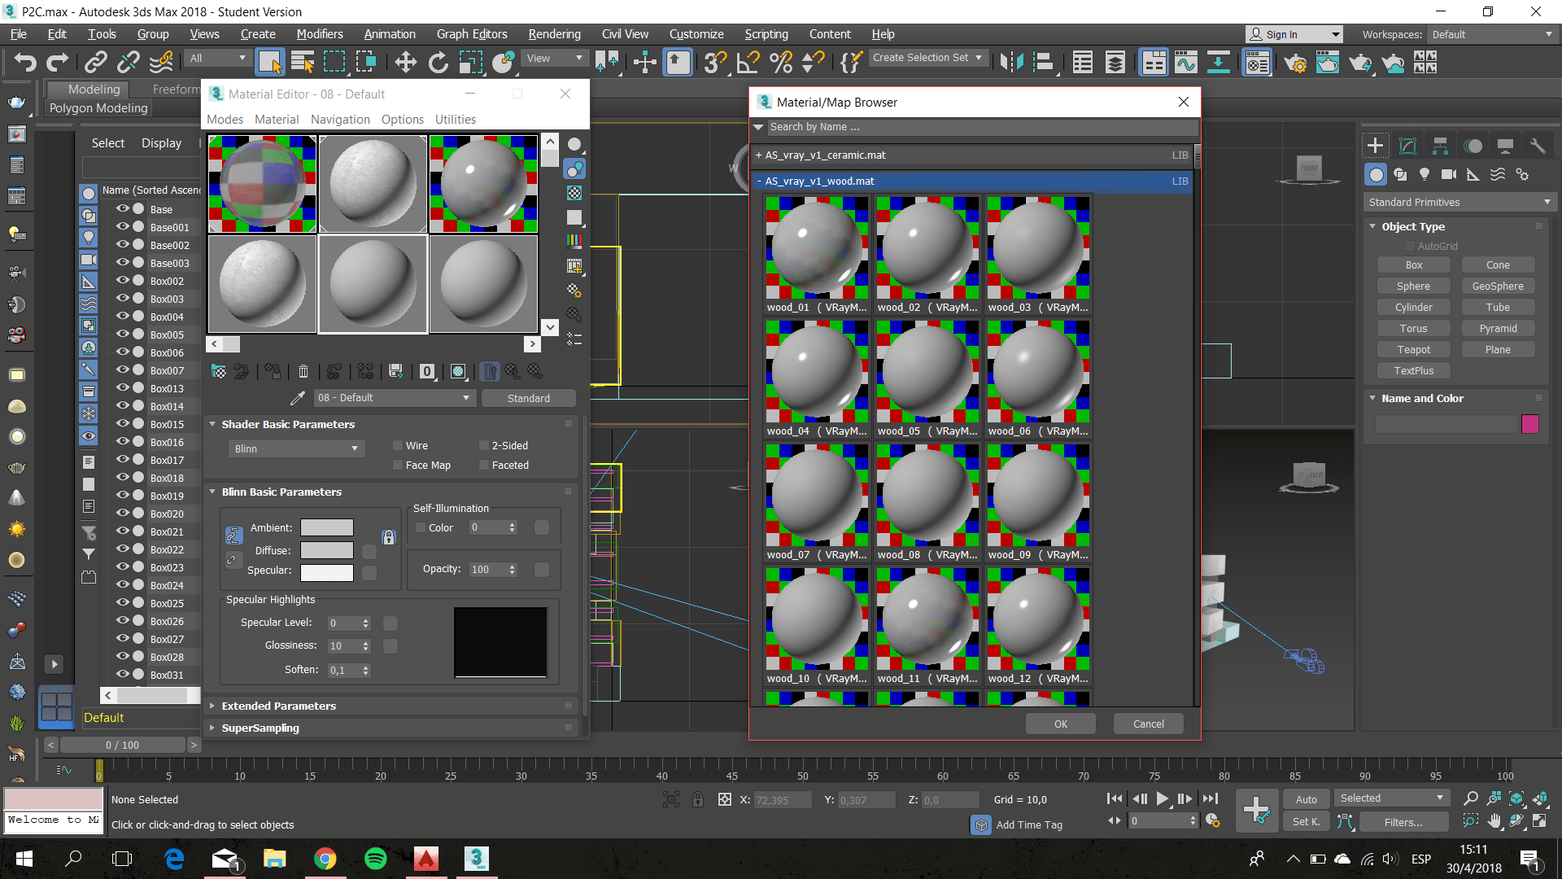The height and width of the screenshot is (879, 1562).
Task: Enable the 2-Sided checkbox
Action: point(484,445)
